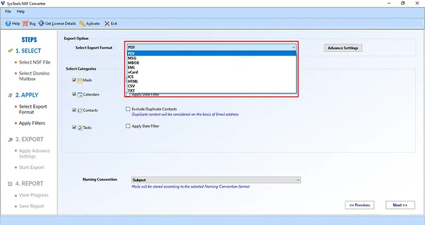
Task: Select the Apply Filters step
Action: pos(32,123)
